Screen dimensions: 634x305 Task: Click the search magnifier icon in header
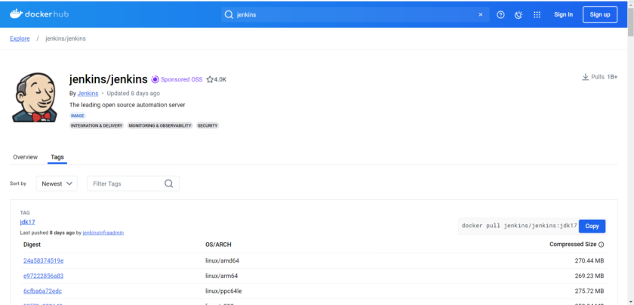[x=229, y=14]
